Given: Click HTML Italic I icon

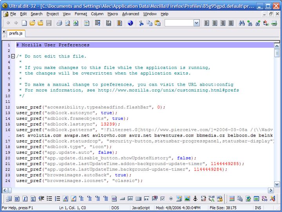Looking at the screenshot, I should [25, 199].
